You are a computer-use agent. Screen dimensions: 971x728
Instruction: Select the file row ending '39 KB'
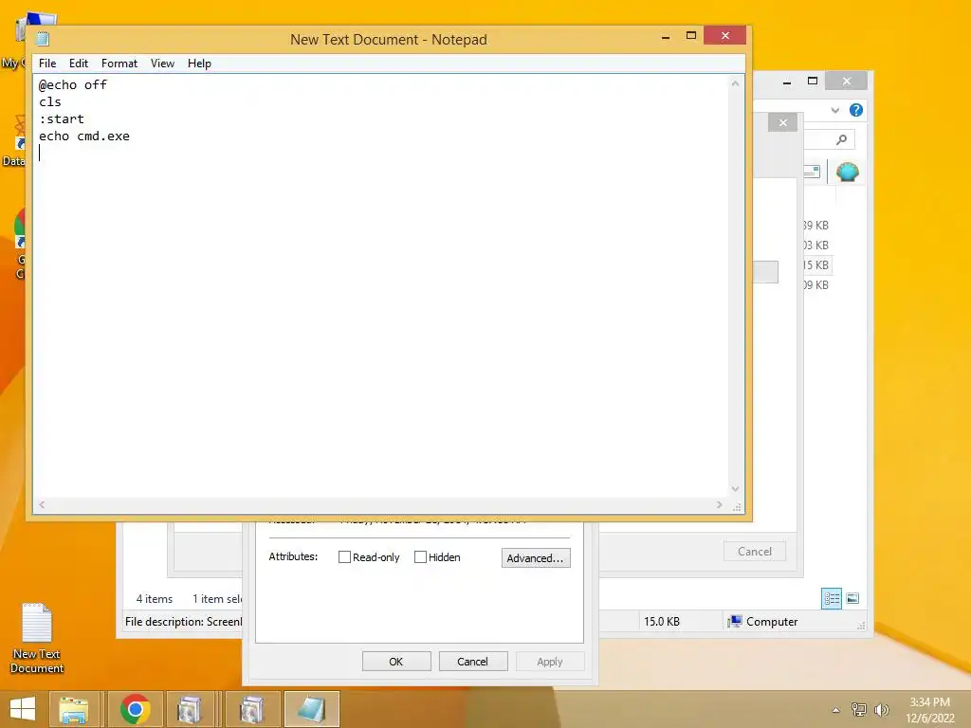tap(816, 226)
